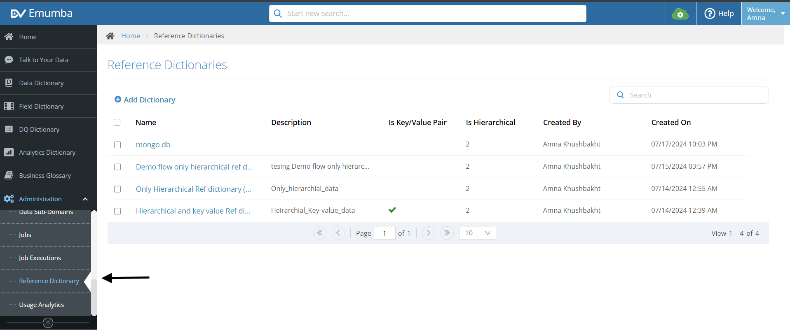Sort by the Is Hierarchical header

point(490,122)
